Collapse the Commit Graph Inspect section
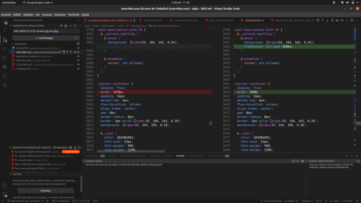The width and height of the screenshot is (361, 203). (x=307, y=161)
